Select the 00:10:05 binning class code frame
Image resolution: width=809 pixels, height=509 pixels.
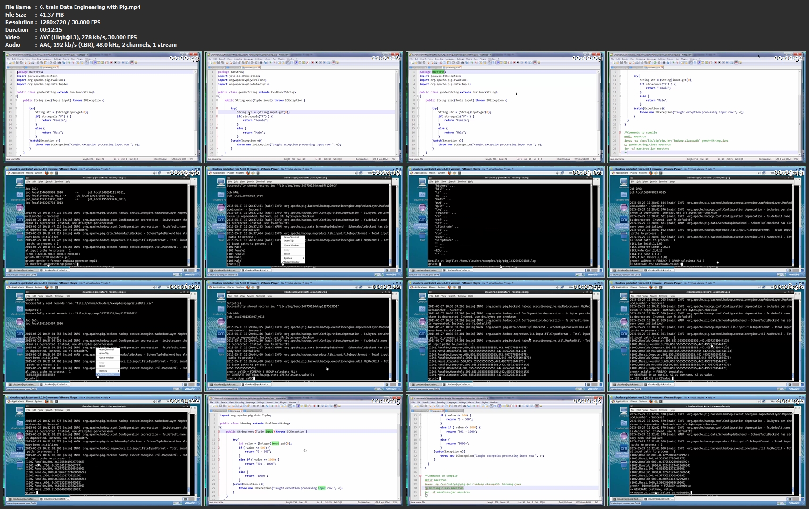(304, 450)
